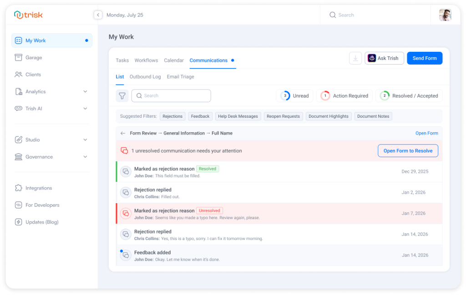Click the communications search input field

[x=171, y=95]
